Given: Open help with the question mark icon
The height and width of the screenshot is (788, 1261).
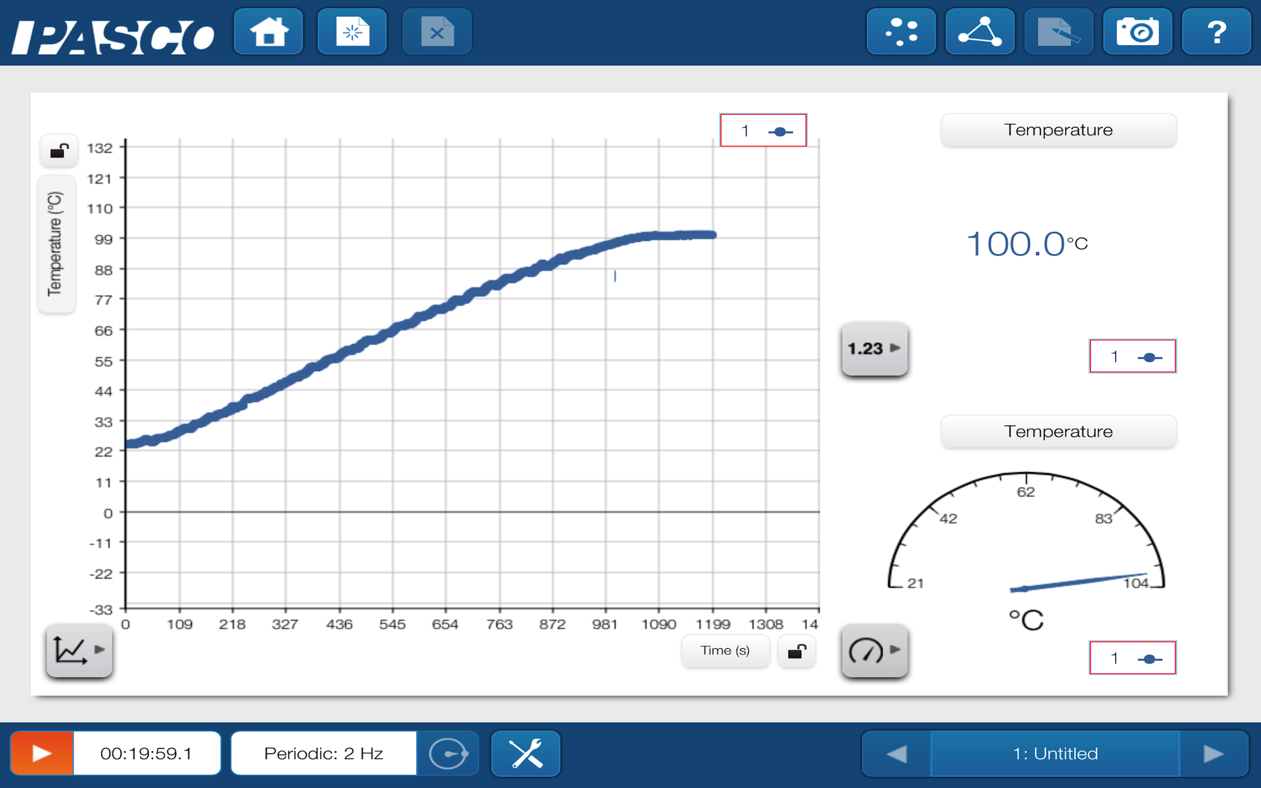Looking at the screenshot, I should [1216, 31].
